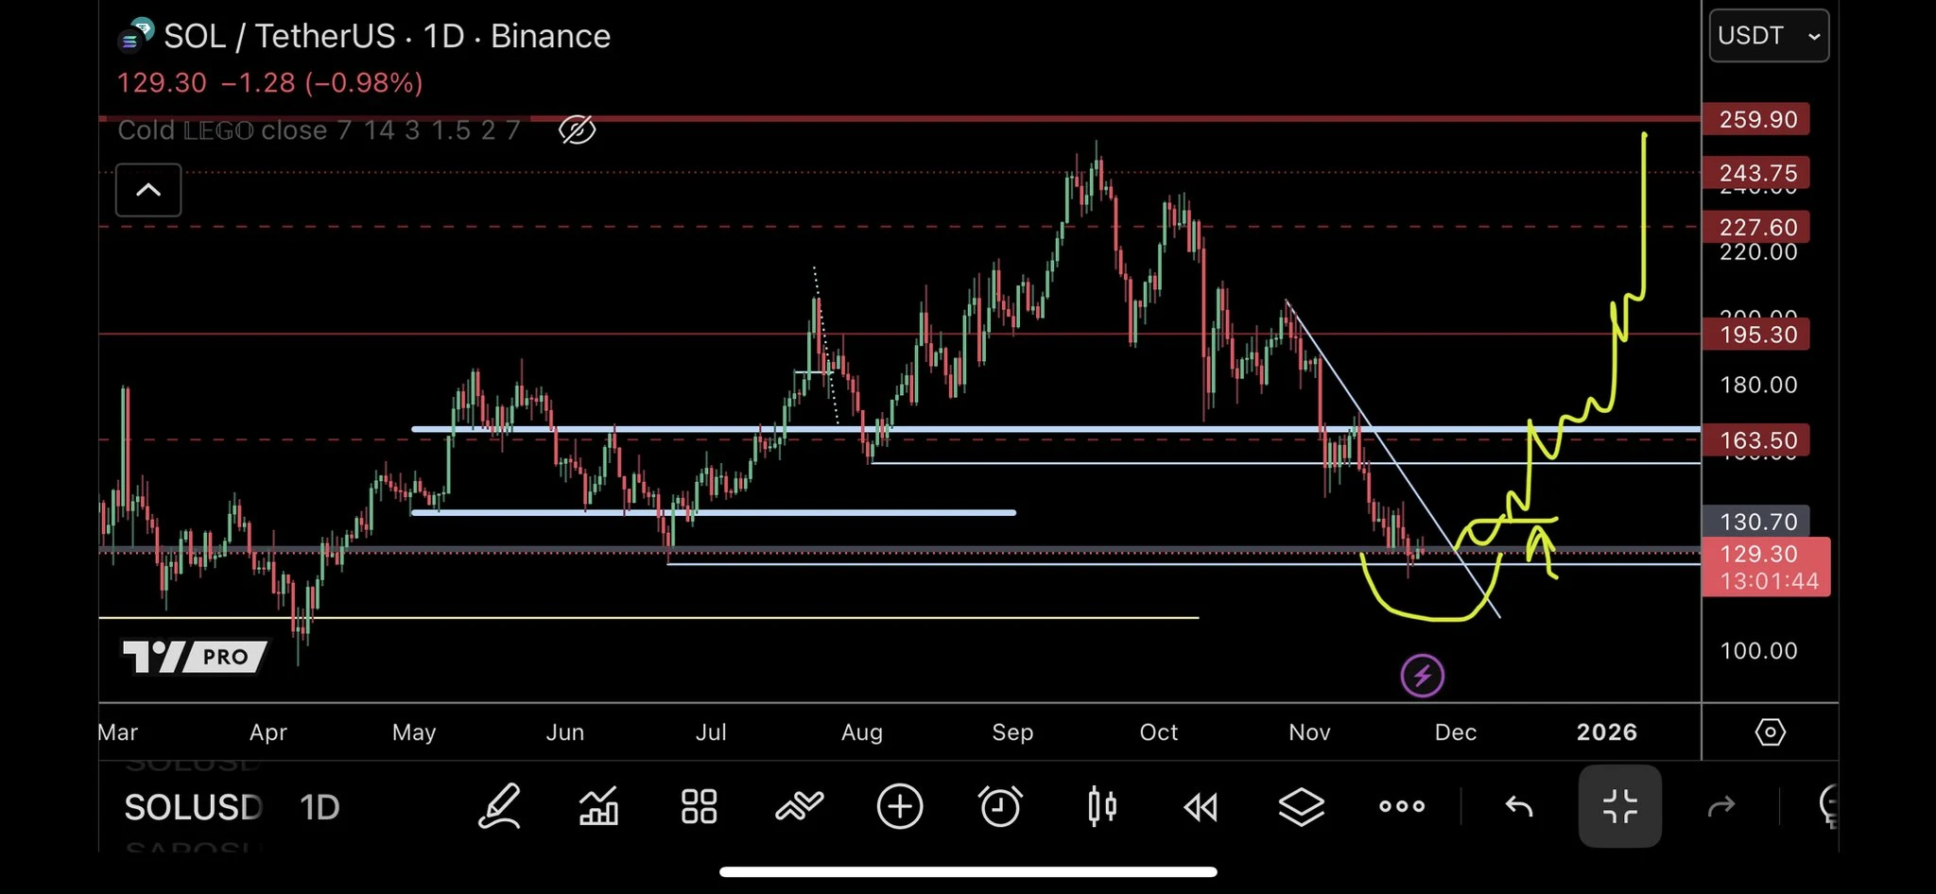Viewport: 1936px width, 894px height.
Task: Open the object tree layers icon
Action: (1301, 807)
